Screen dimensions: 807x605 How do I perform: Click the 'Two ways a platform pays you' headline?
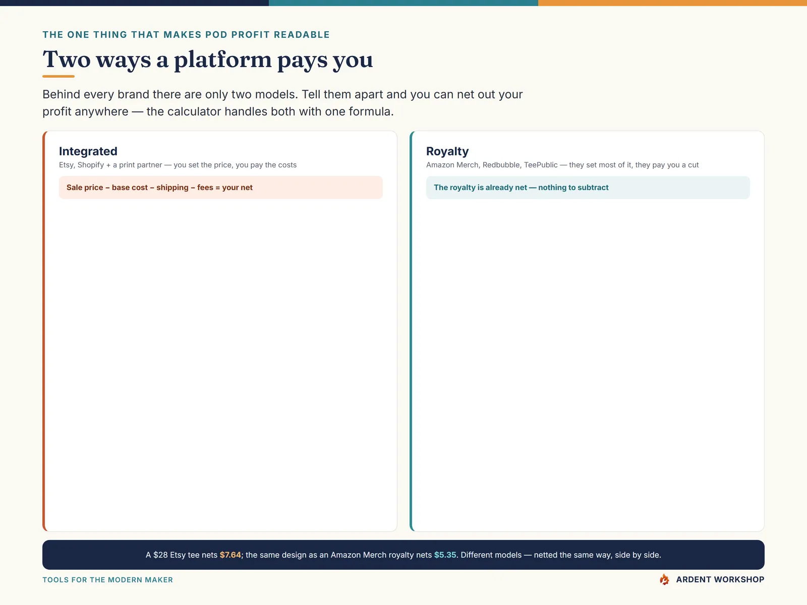click(x=208, y=59)
